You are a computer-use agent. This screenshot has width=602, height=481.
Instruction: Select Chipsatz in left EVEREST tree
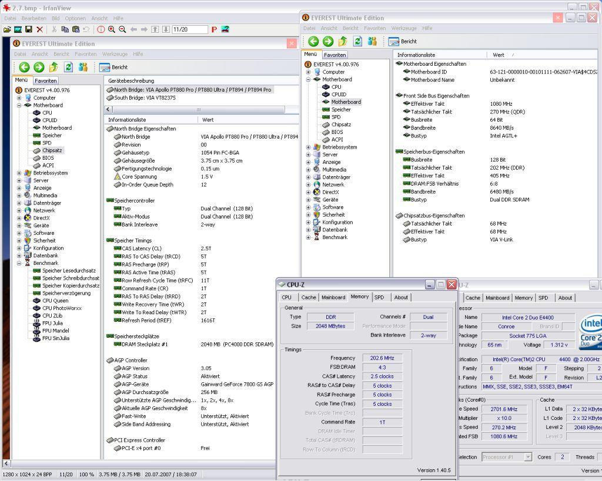(52, 150)
